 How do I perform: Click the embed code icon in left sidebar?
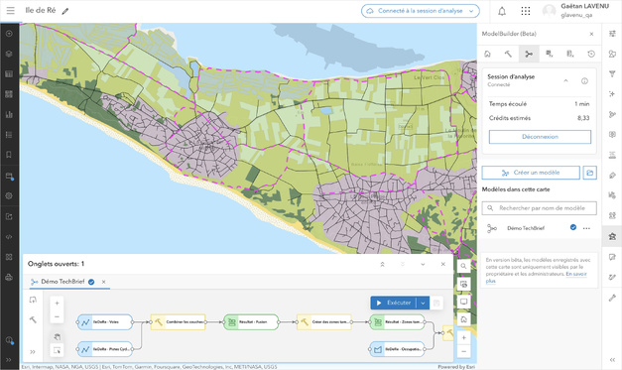9,237
